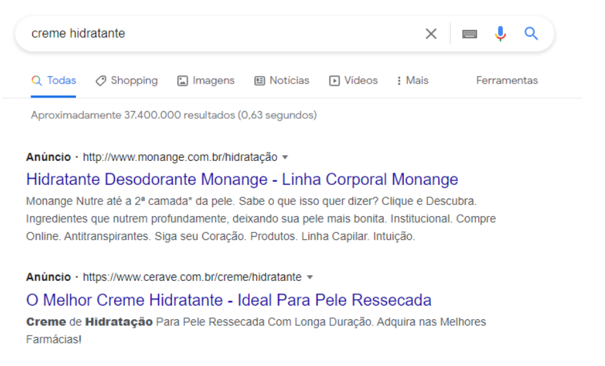Open Ferramentas options
The image size is (605, 366).
click(506, 80)
